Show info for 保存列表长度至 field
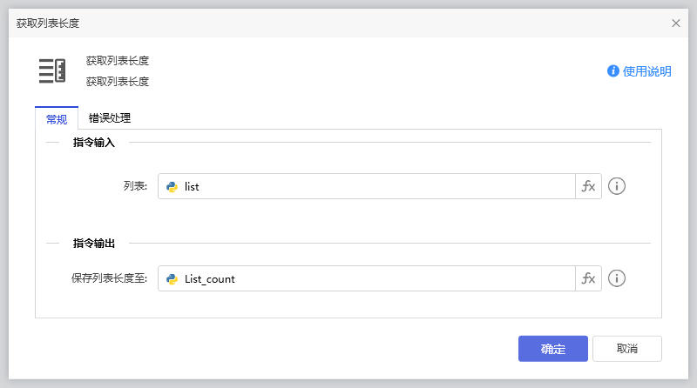 [x=617, y=279]
